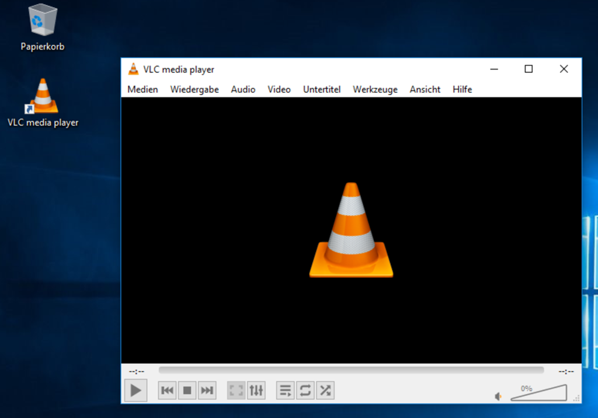Toggle fullscreen video mode
598x418 pixels.
(x=236, y=391)
